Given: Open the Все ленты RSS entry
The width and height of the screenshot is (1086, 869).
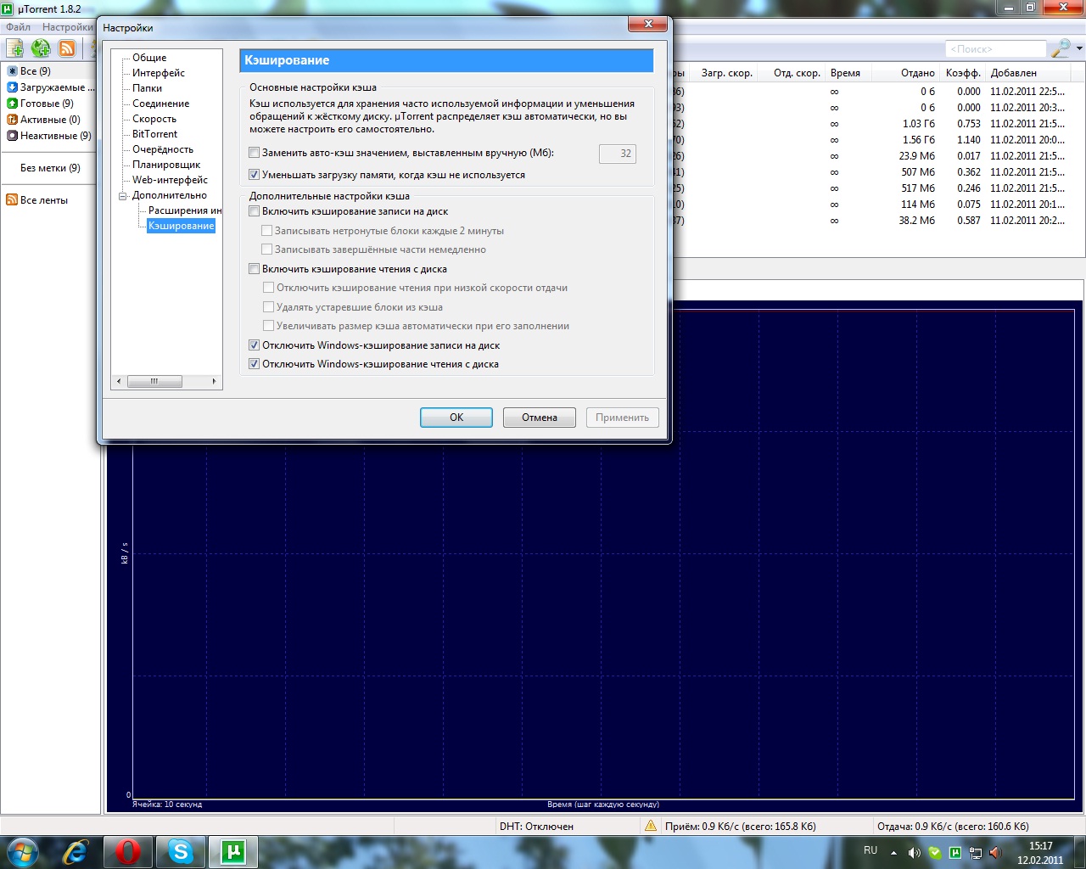Looking at the screenshot, I should point(36,200).
